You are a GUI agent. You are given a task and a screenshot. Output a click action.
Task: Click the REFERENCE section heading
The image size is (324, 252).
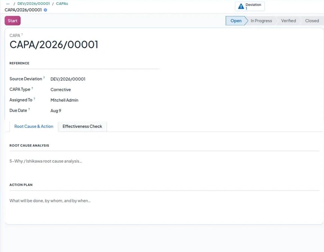click(19, 63)
